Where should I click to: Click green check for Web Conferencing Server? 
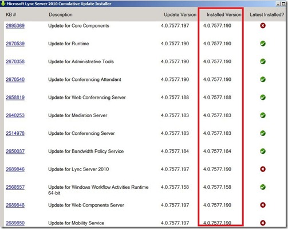click(263, 98)
